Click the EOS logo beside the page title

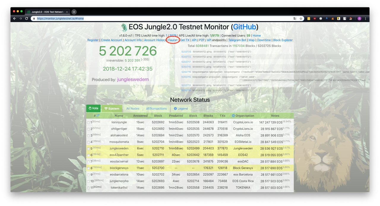pos(123,27)
